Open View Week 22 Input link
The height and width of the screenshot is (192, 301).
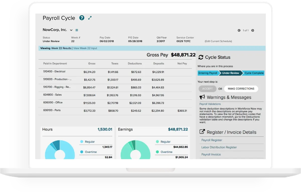[x=85, y=48]
